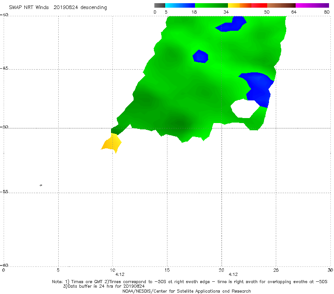The width and height of the screenshot is (334, 294).
Task: Click the small blue wind patch near -44 latitude
Action: coord(200,57)
